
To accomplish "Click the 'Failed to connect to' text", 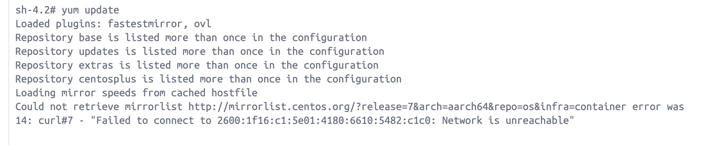I will (153, 121).
